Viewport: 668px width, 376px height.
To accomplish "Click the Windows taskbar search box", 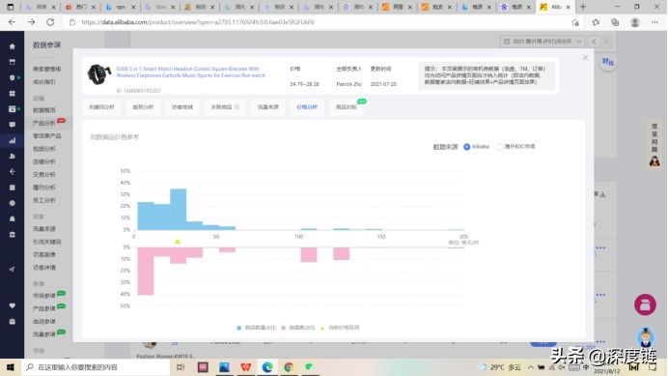I will [x=96, y=367].
